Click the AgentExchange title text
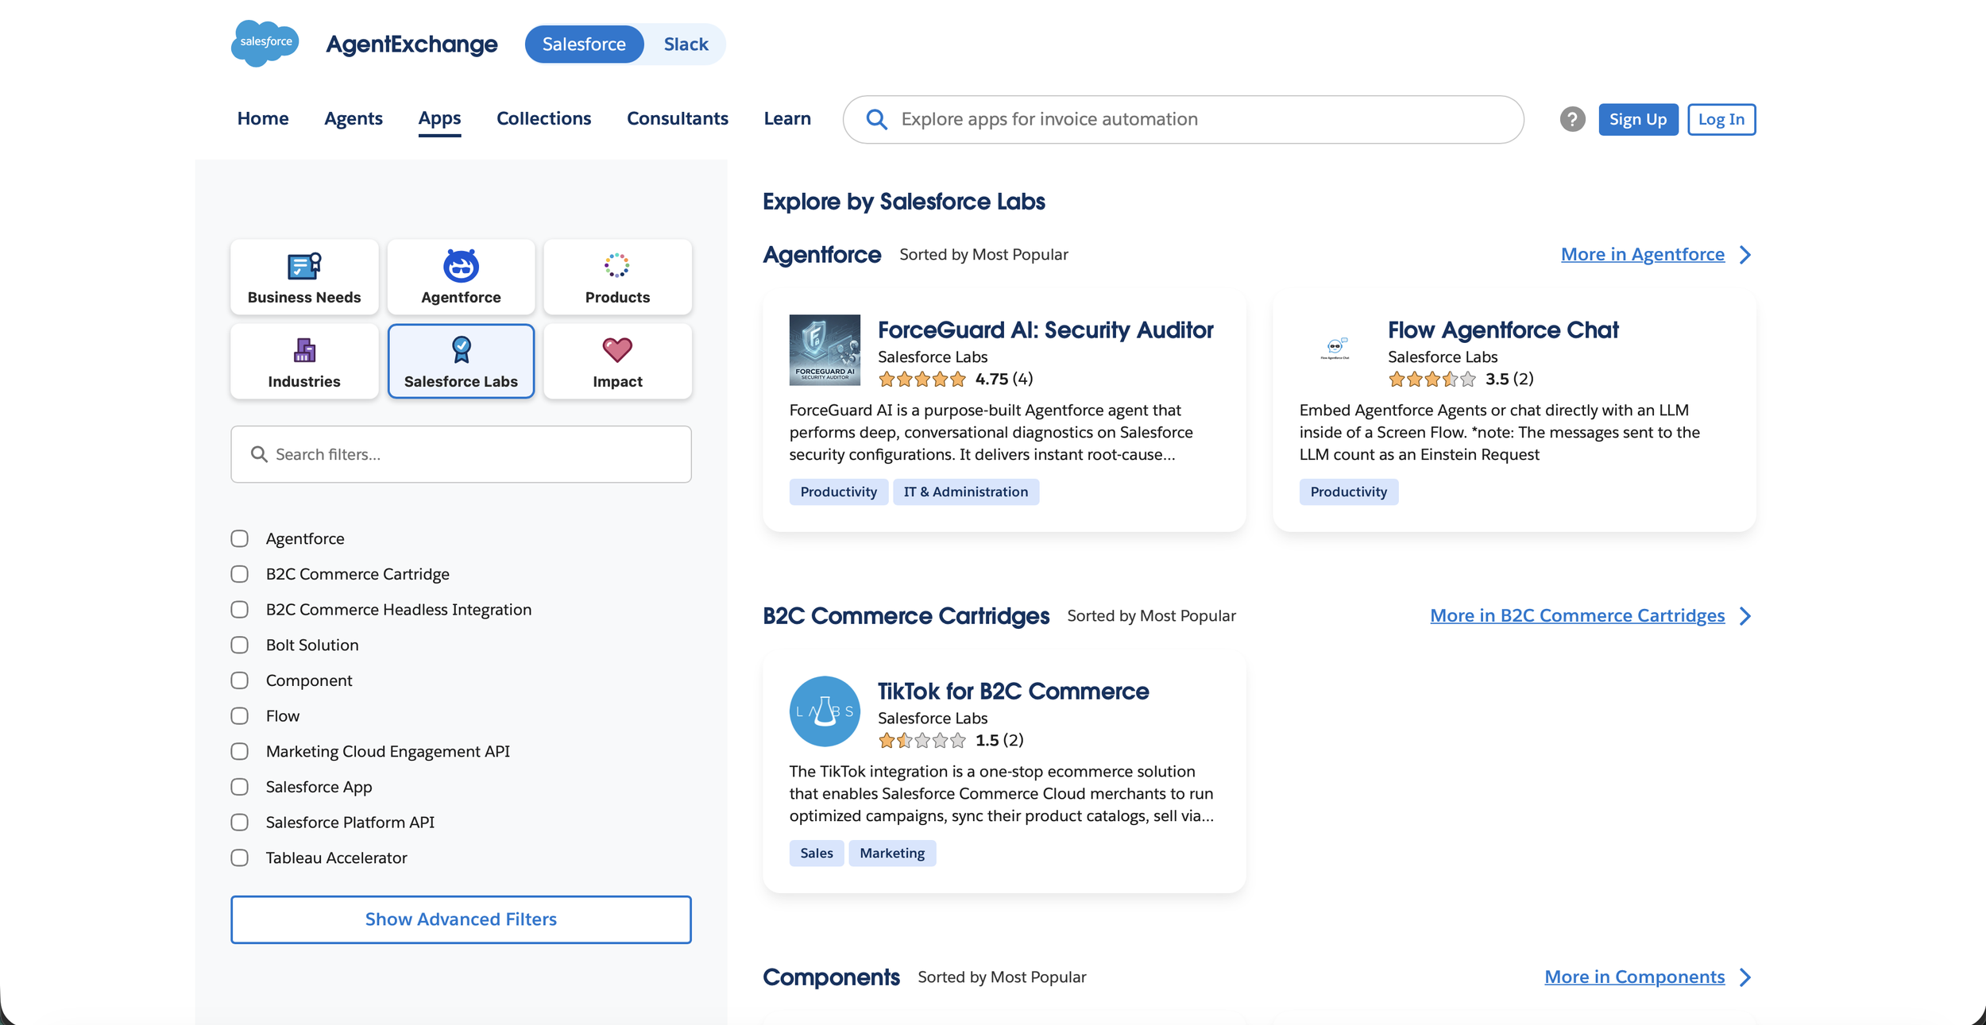 tap(411, 44)
